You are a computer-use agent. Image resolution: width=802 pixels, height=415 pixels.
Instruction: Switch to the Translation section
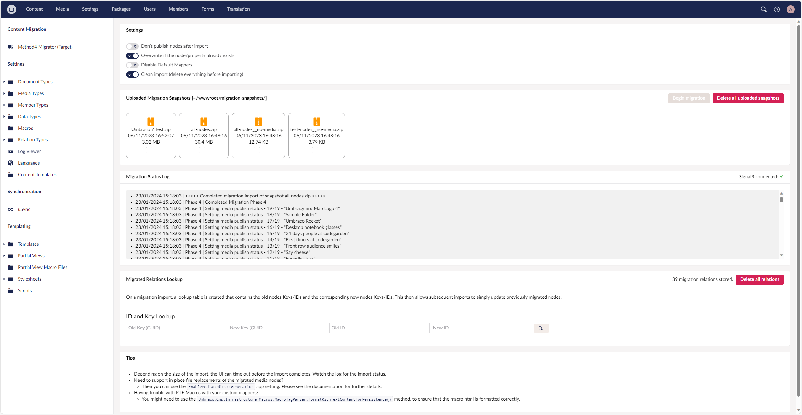(238, 9)
